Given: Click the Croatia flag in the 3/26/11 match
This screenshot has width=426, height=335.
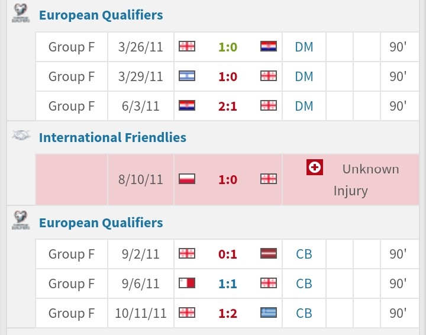Looking at the screenshot, I should [269, 46].
